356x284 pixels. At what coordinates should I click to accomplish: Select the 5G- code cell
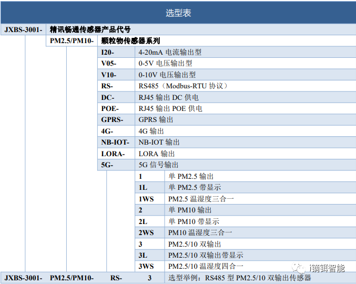coord(107,165)
